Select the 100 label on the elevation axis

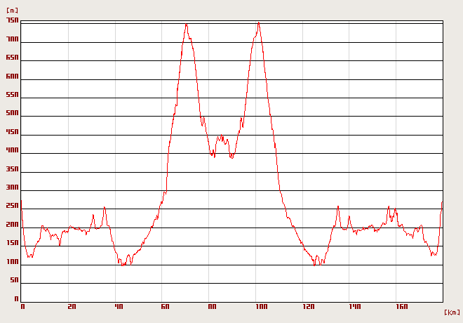[x=12, y=262]
